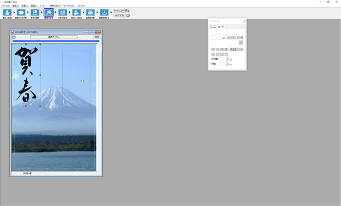Open the ファイル menu
The width and height of the screenshot is (341, 206).
[x=5, y=6]
